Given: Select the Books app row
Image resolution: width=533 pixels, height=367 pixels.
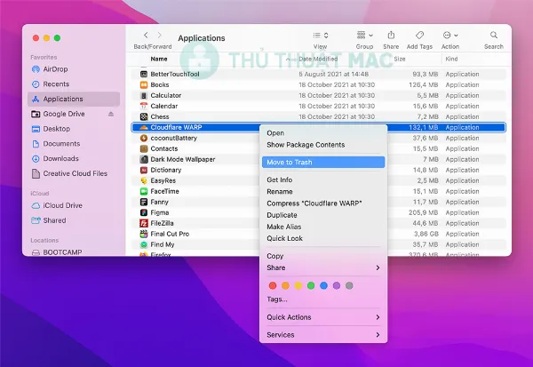Looking at the screenshot, I should pyautogui.click(x=319, y=84).
